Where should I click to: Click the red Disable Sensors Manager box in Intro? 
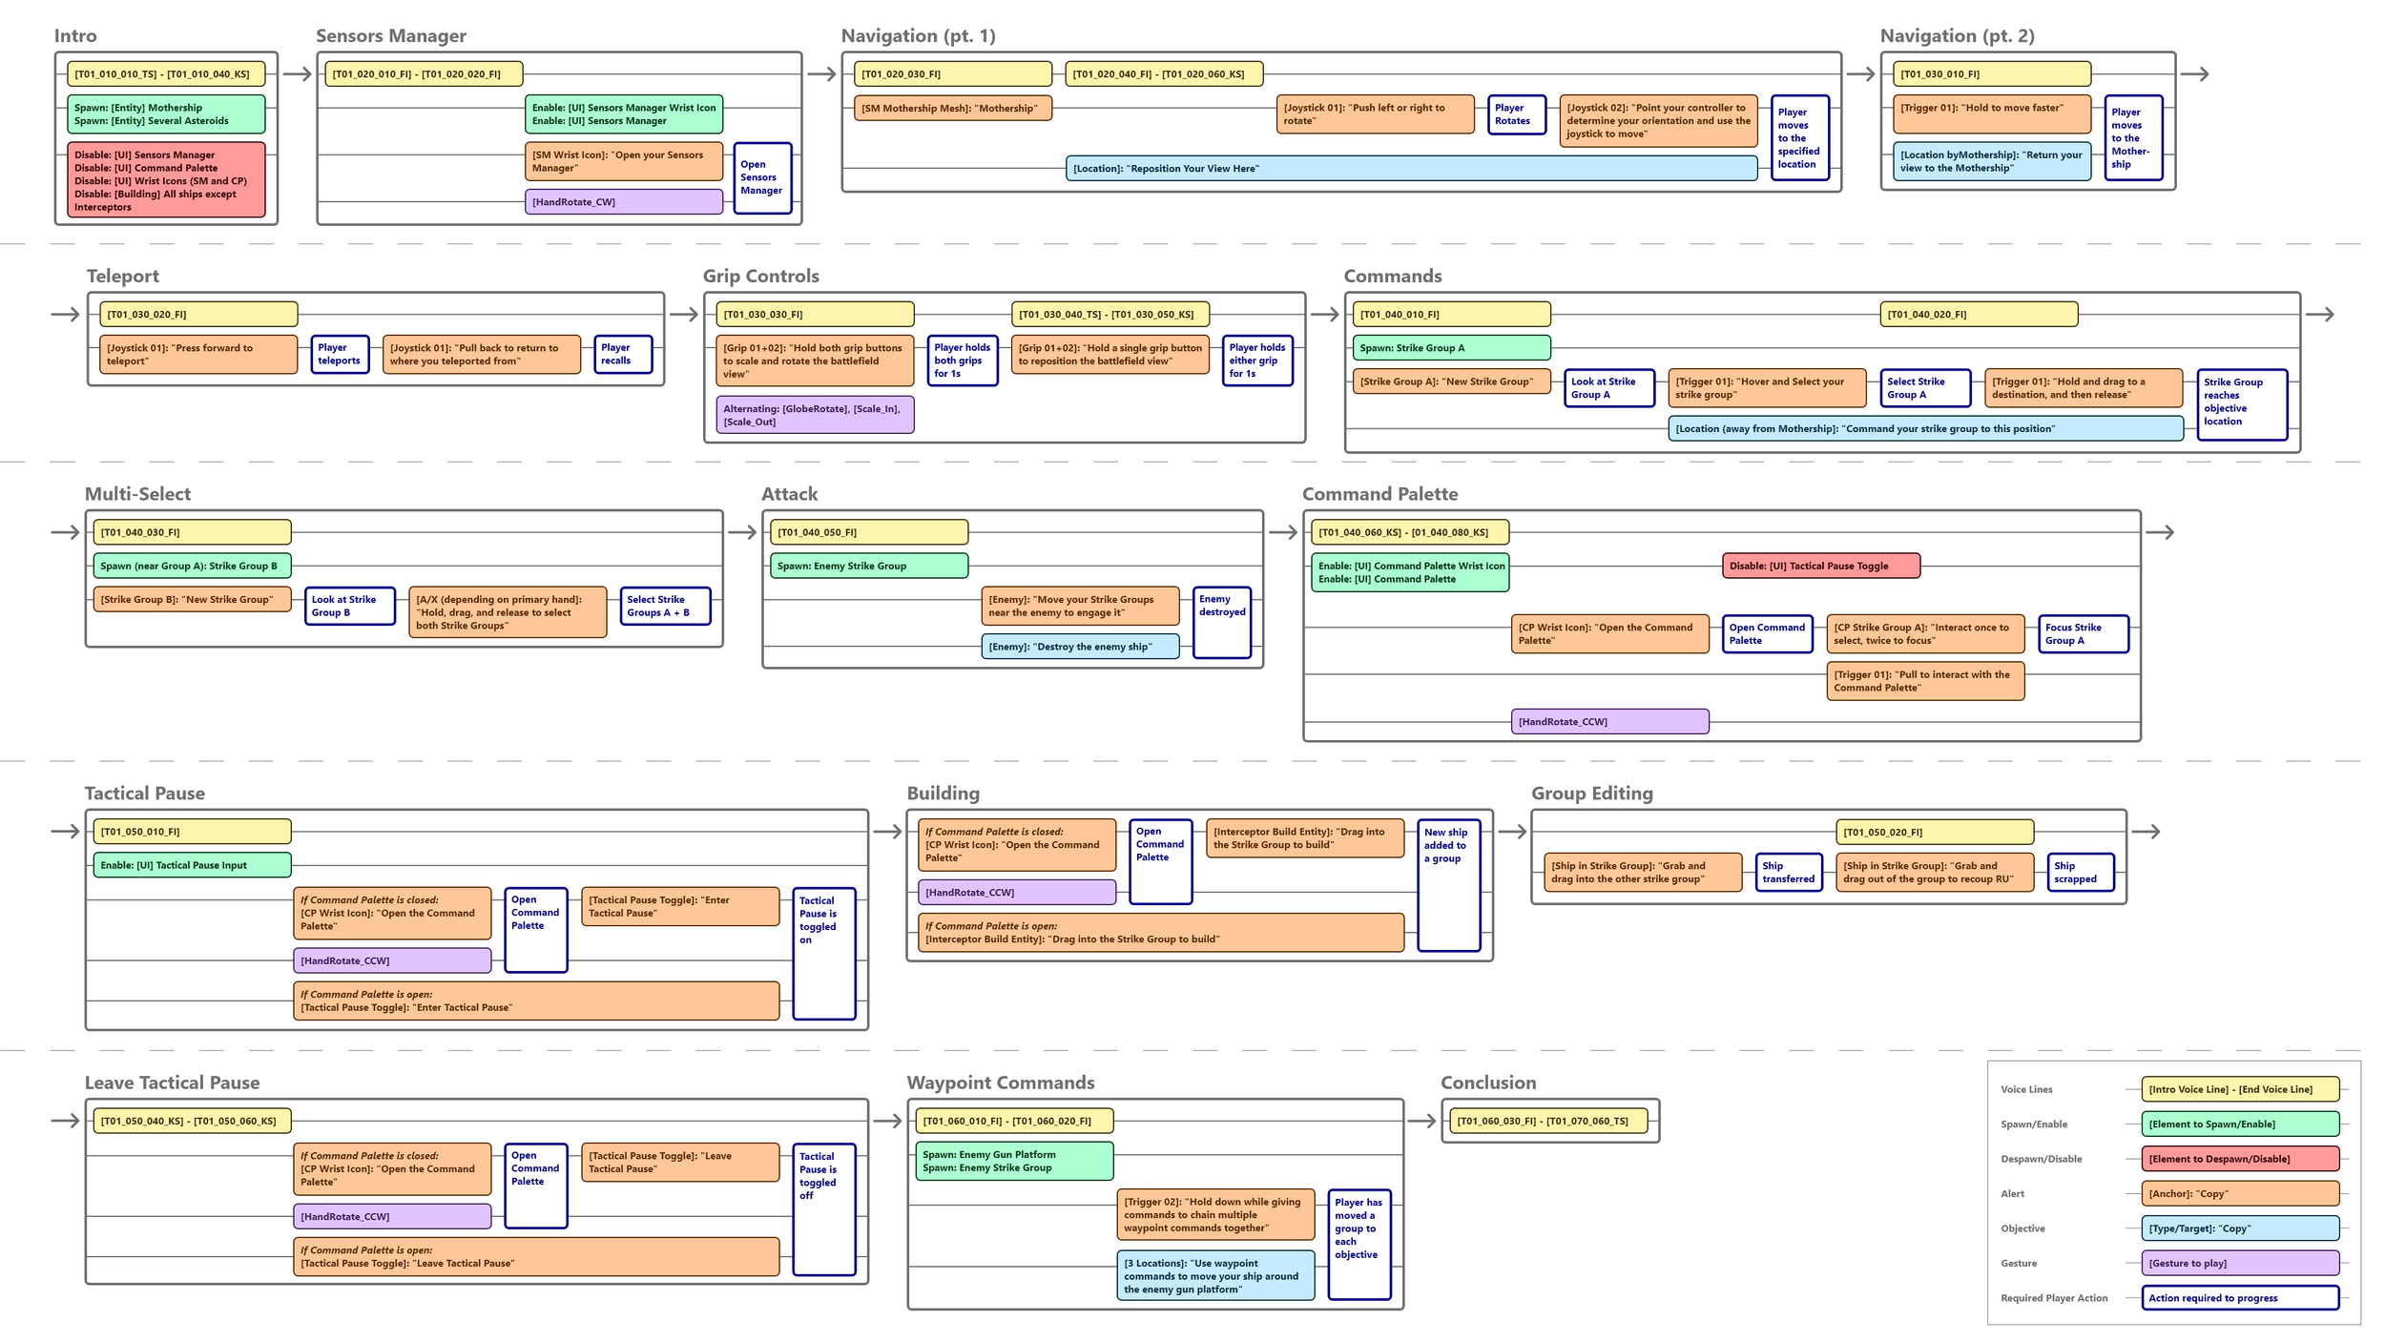[x=166, y=180]
